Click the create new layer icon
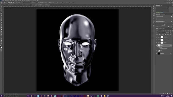 (x=169, y=94)
